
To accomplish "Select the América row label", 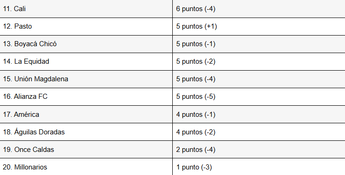I will pyautogui.click(x=21, y=115).
